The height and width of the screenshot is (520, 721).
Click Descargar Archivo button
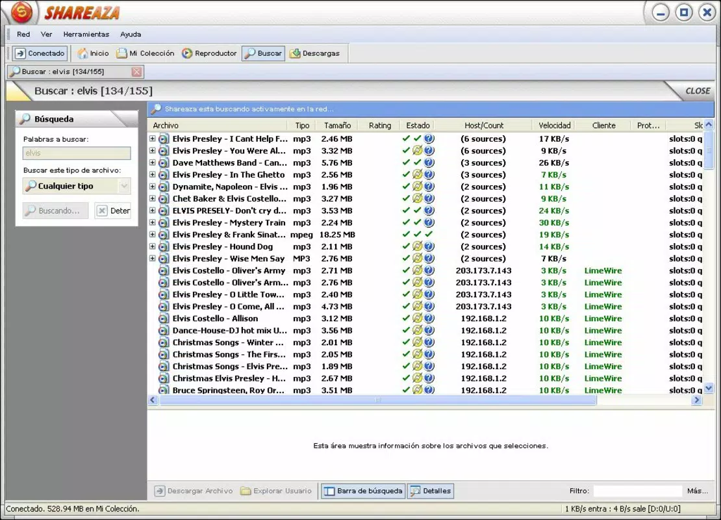coord(193,491)
